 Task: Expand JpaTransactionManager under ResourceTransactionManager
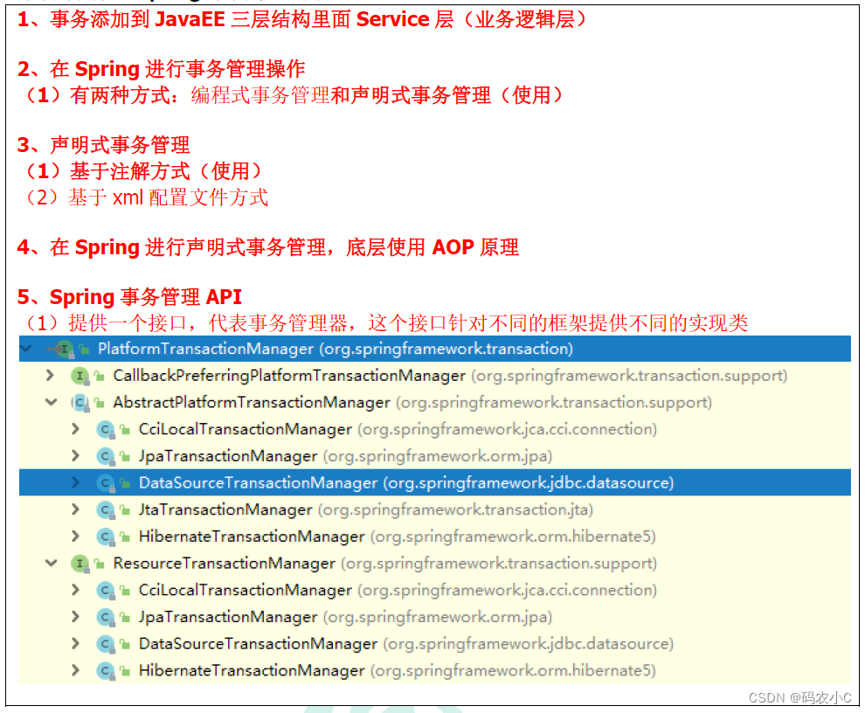point(75,616)
